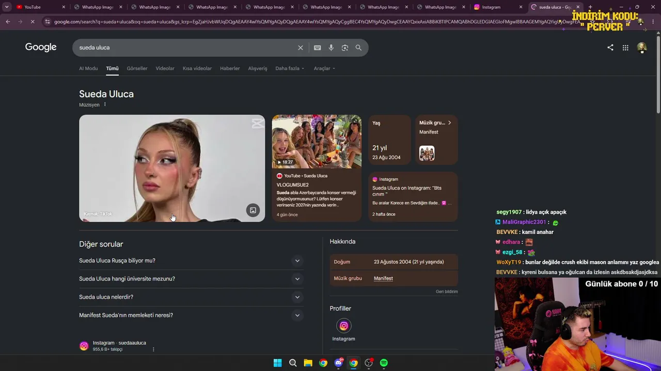Click the Google logo
Viewport: 661px width, 371px height.
(x=41, y=47)
